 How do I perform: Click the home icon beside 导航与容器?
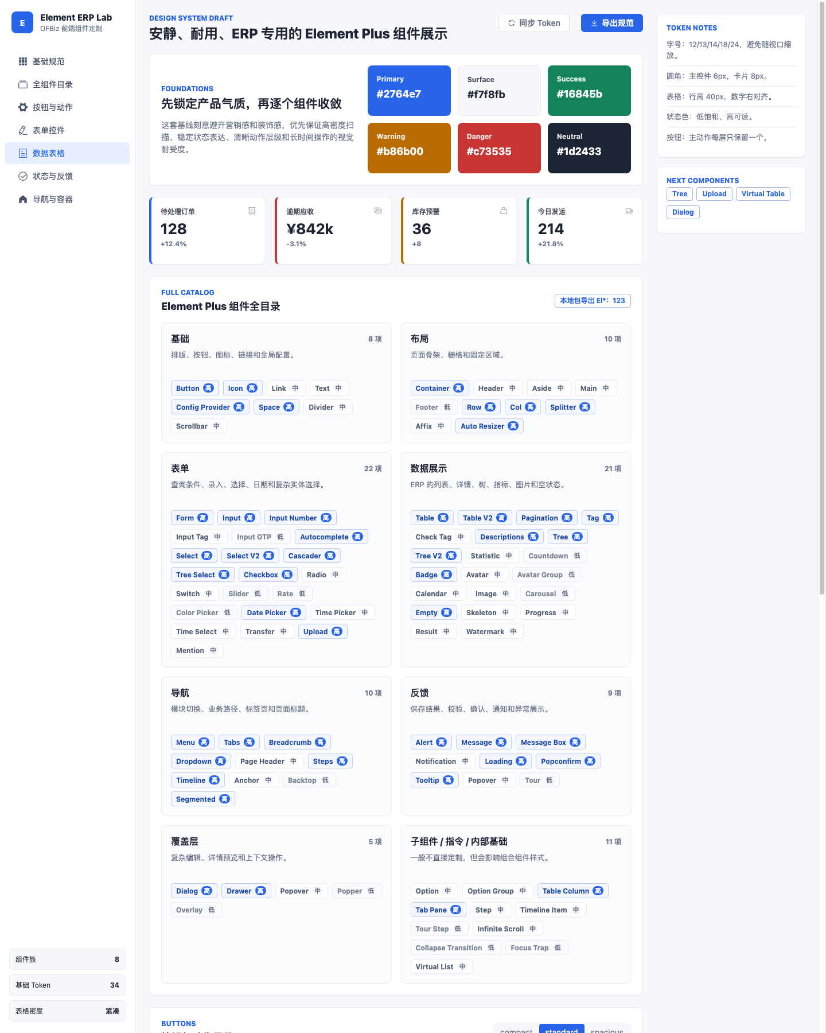[23, 199]
